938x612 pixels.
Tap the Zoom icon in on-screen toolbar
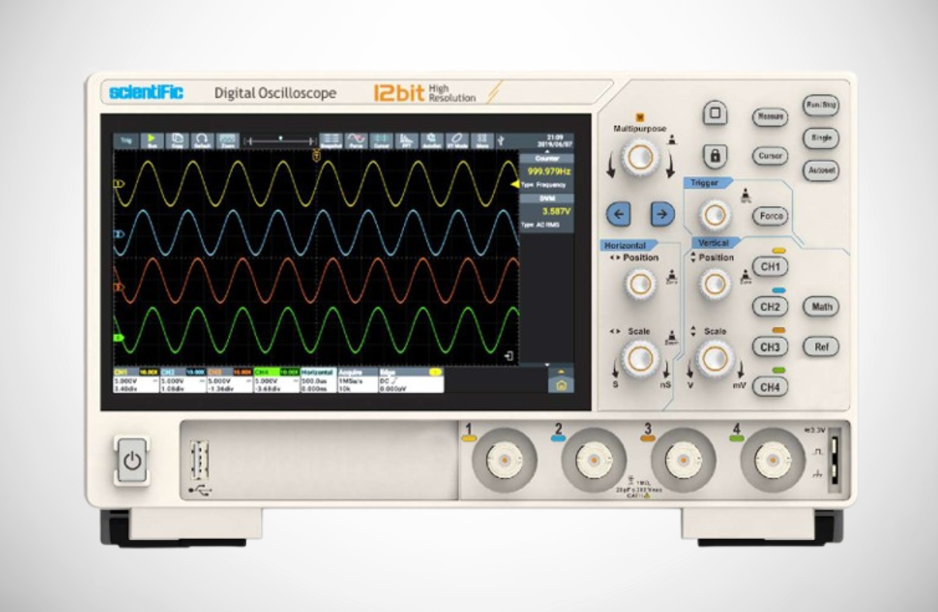tap(228, 141)
